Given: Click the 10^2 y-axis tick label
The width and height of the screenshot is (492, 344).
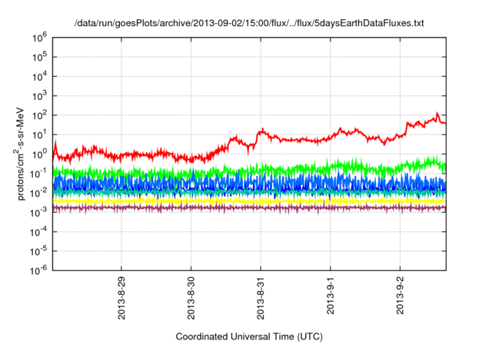Looking at the screenshot, I should pos(40,116).
